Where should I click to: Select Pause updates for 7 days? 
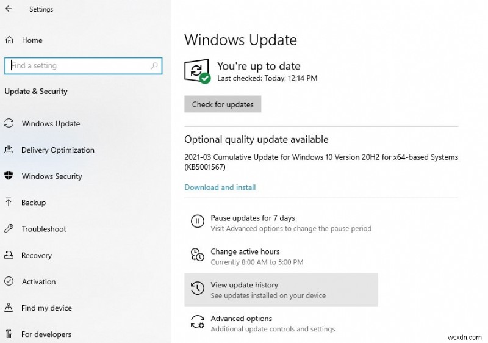click(x=253, y=218)
